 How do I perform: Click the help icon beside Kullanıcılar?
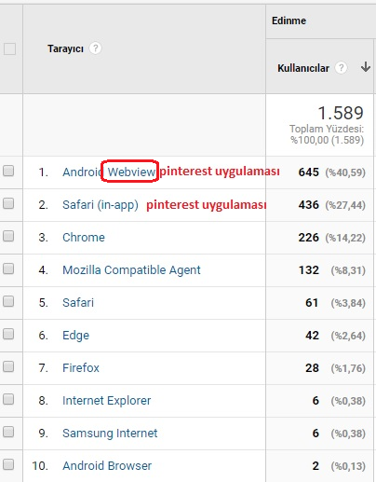point(342,68)
